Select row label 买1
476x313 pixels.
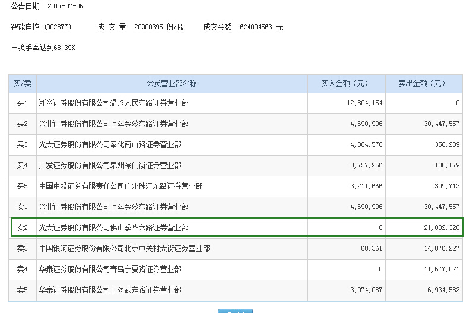[x=22, y=103]
